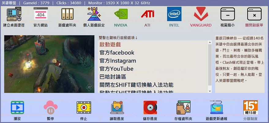Click the 'Clicks : 34080' title text

pos(69,3)
